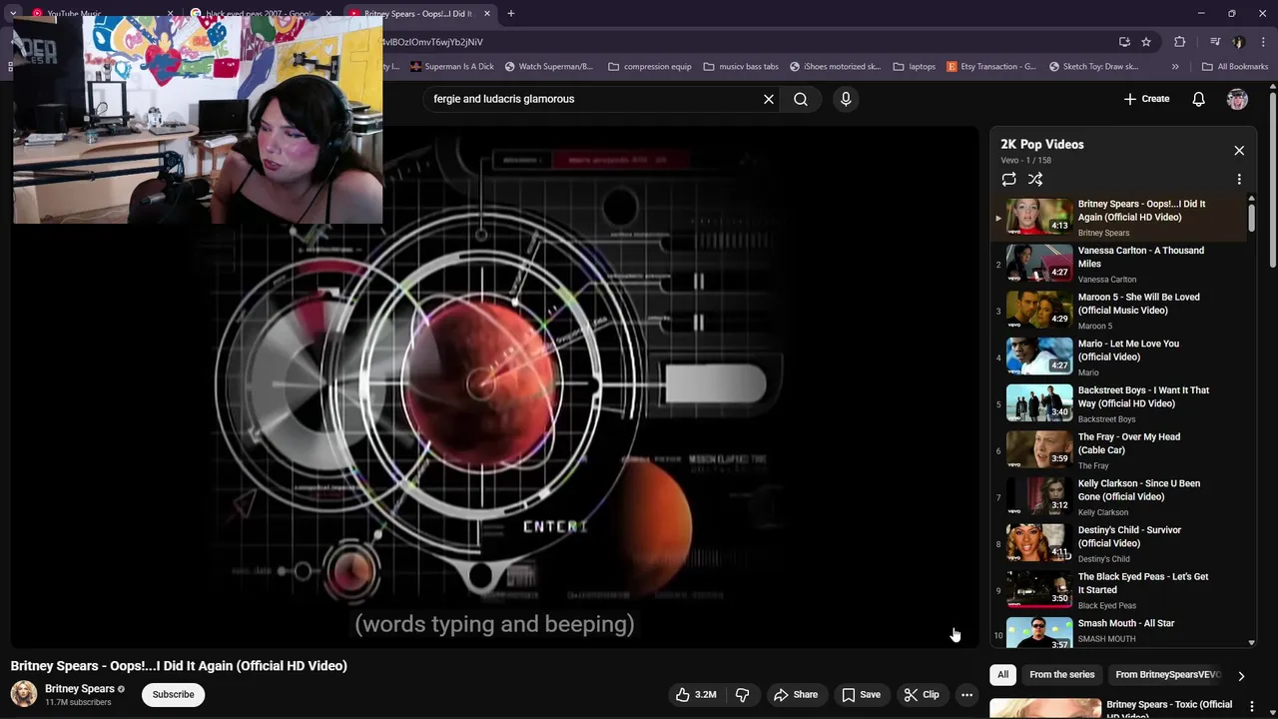Screen dimensions: 1278x719
Task: Open the iShoes motorized bookmark
Action: (835, 67)
